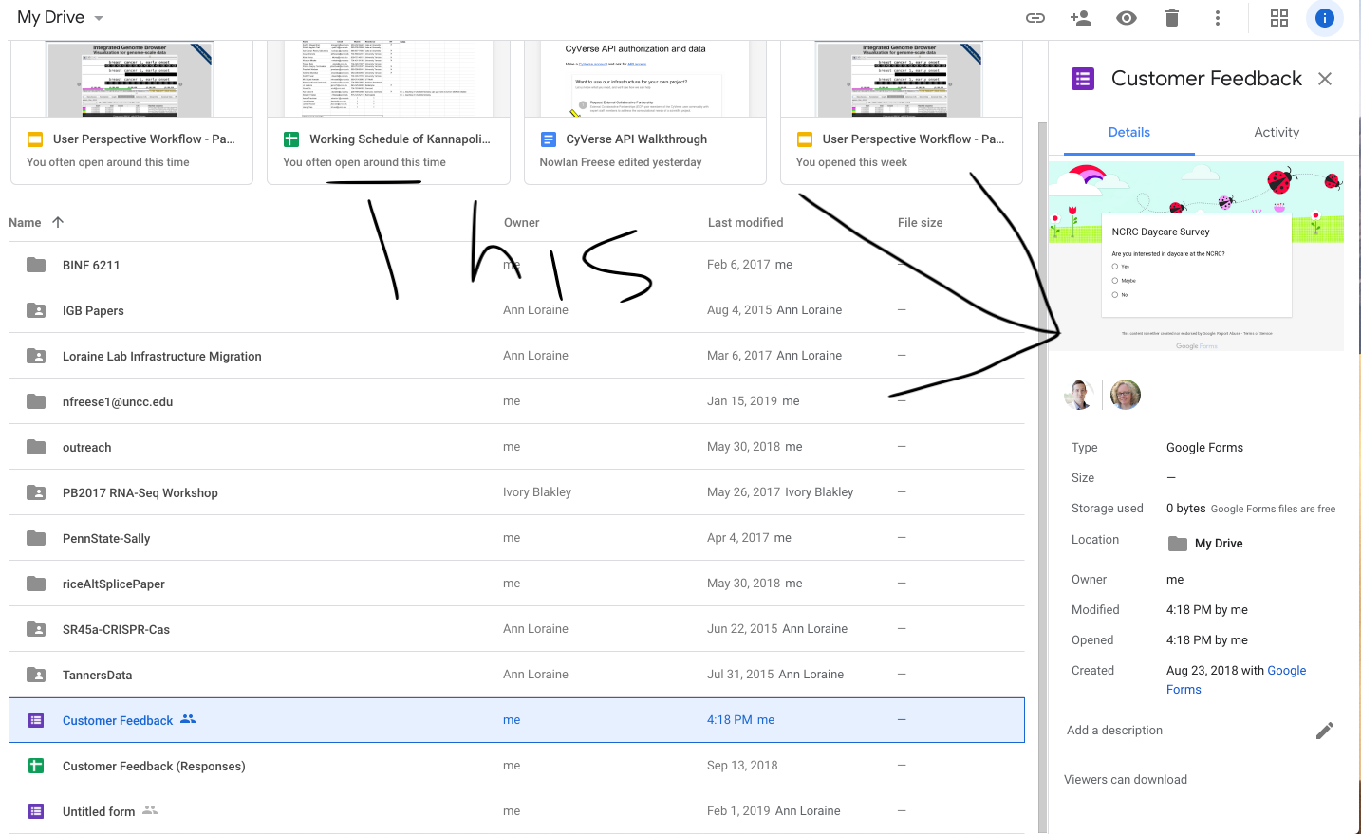Select the Customer Feedback (Responses) spreadsheet row
This screenshot has height=834, width=1361.
154,766
